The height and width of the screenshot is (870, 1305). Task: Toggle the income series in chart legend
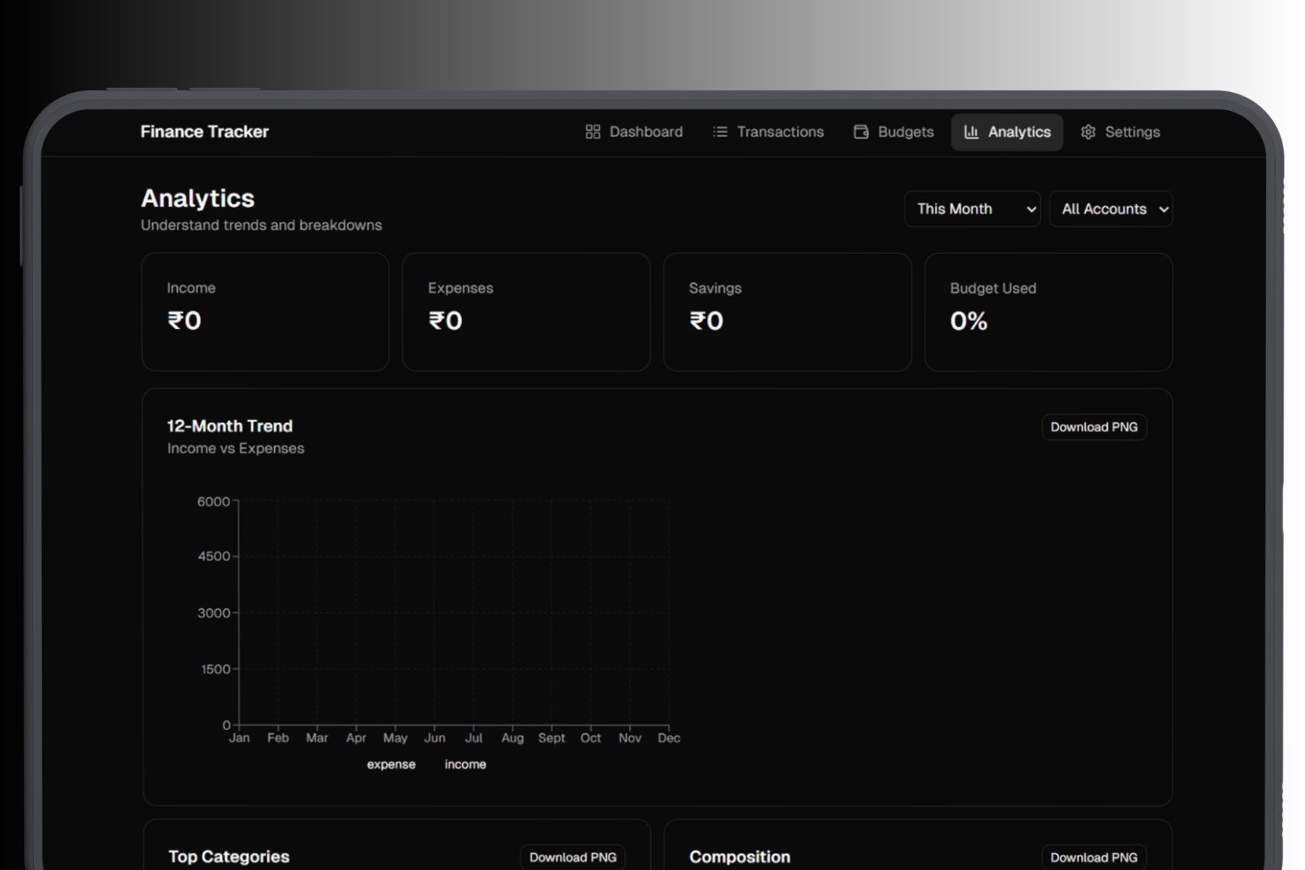[x=465, y=764]
